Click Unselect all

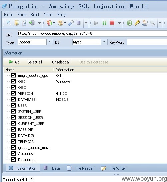pos(61,62)
